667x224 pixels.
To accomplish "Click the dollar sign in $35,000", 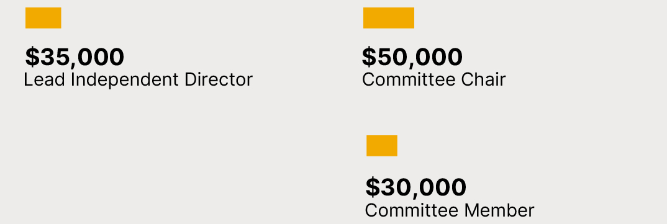I will click(x=32, y=57).
